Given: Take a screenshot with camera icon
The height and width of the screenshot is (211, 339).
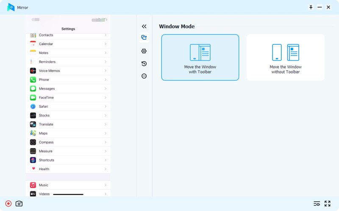Looking at the screenshot, I should coord(19,203).
